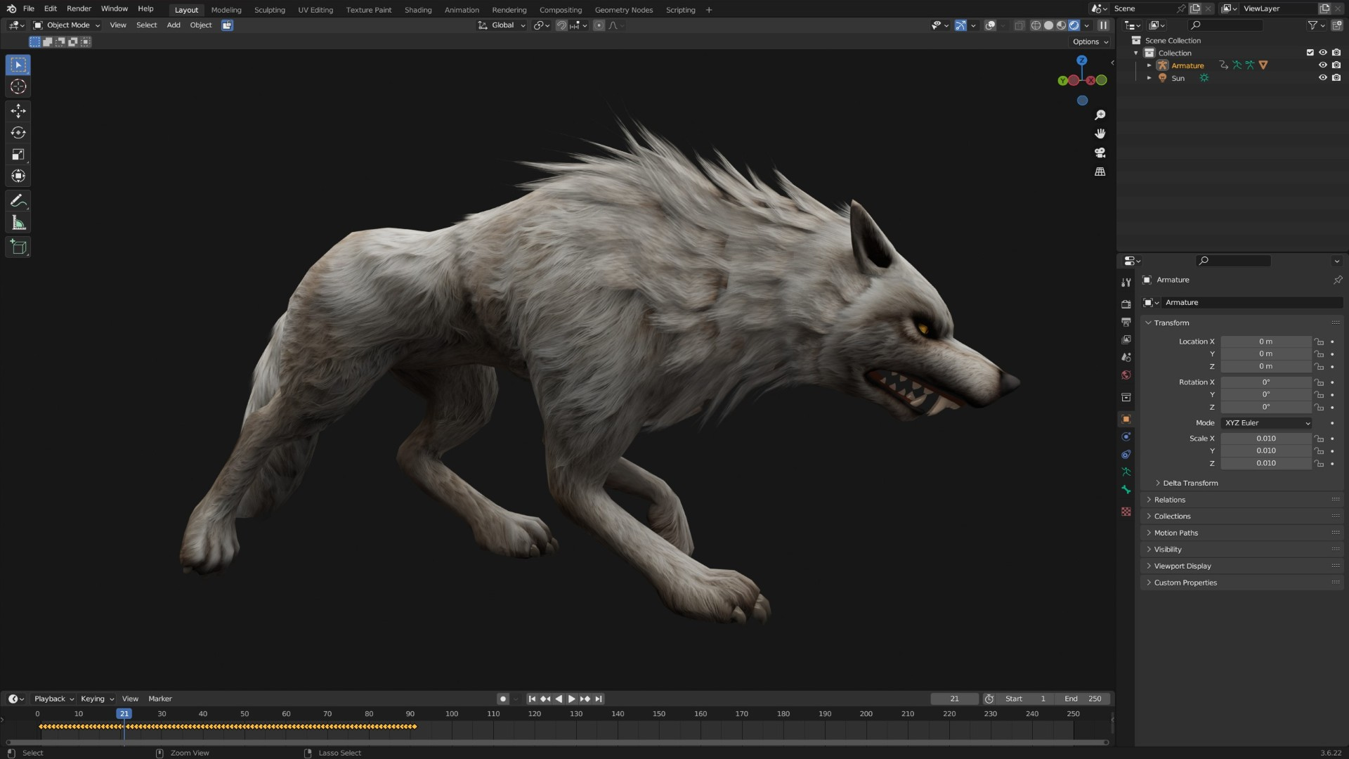Expand the Viewport Display panel

(1182, 566)
